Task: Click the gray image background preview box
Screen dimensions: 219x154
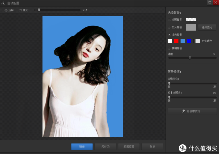Action: [x=191, y=27]
